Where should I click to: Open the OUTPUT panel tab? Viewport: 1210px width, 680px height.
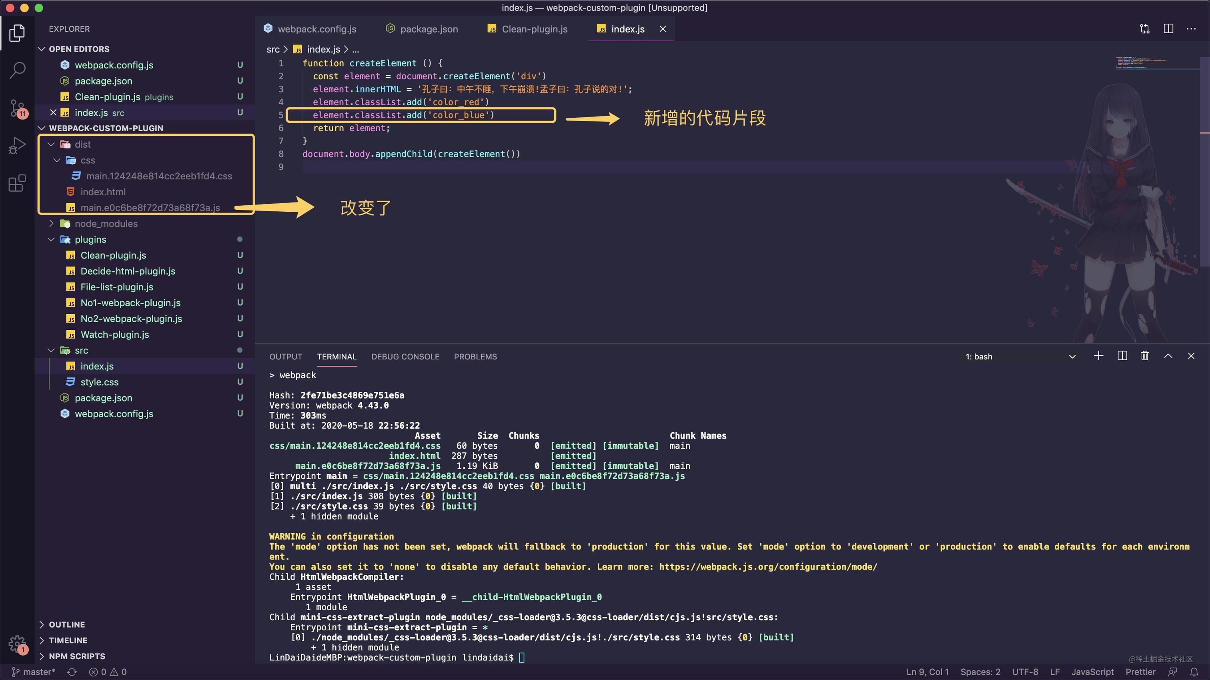(x=286, y=357)
